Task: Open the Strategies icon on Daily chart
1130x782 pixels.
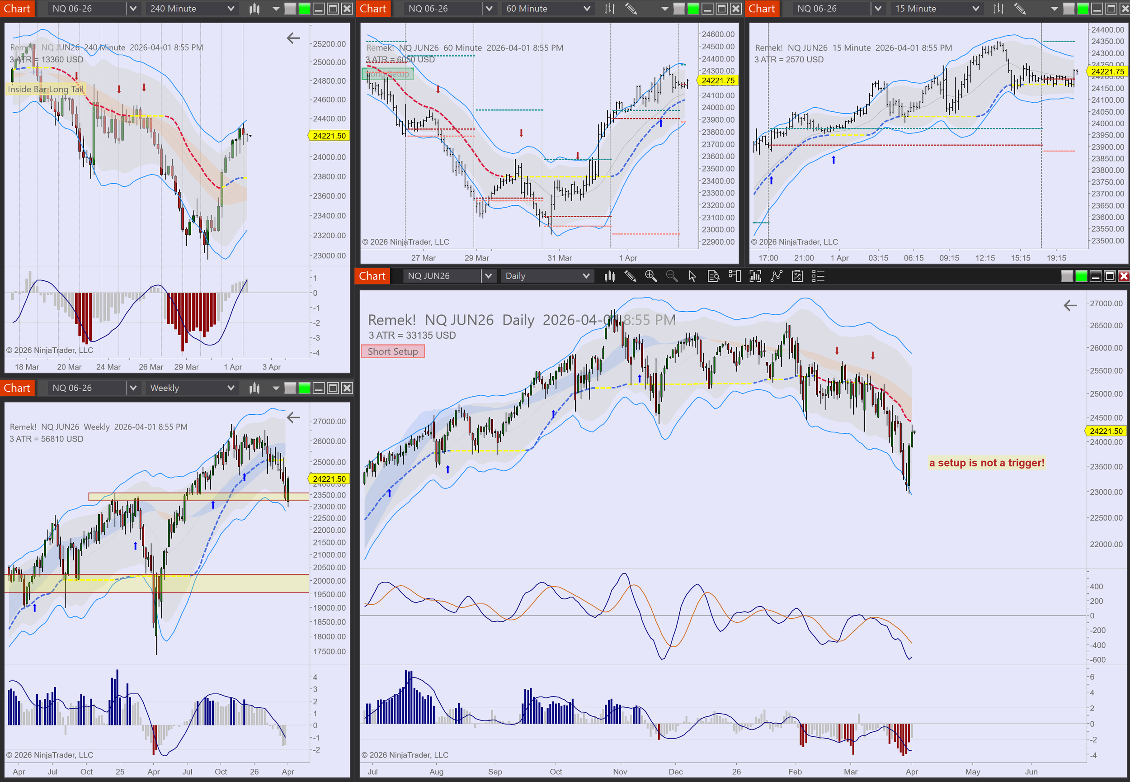Action: click(797, 276)
